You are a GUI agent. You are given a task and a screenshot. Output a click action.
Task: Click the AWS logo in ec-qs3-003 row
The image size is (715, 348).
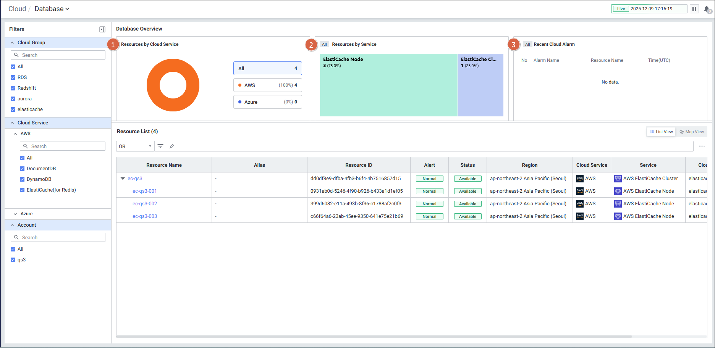tap(579, 216)
